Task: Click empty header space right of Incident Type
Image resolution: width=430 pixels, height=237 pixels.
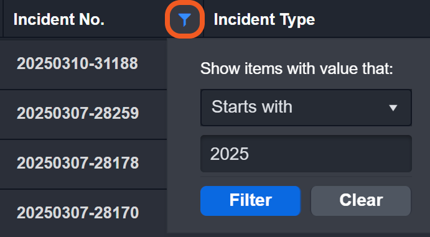Action: click(x=373, y=19)
